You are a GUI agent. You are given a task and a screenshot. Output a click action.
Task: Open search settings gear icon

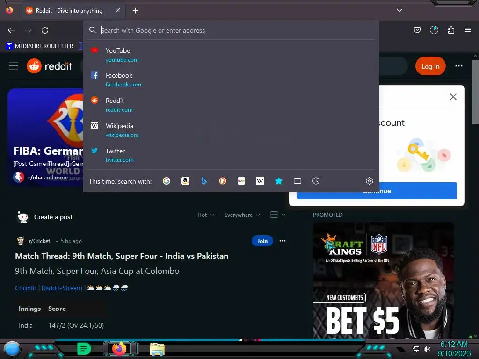(370, 181)
